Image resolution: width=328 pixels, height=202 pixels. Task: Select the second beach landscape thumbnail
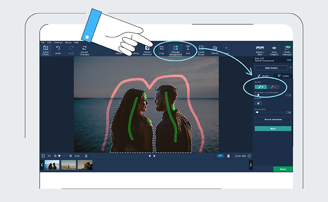coord(68,165)
